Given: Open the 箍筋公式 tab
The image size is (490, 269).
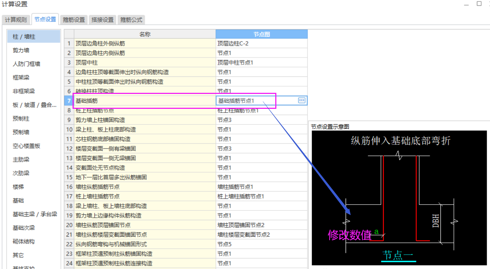Looking at the screenshot, I should tap(132, 20).
